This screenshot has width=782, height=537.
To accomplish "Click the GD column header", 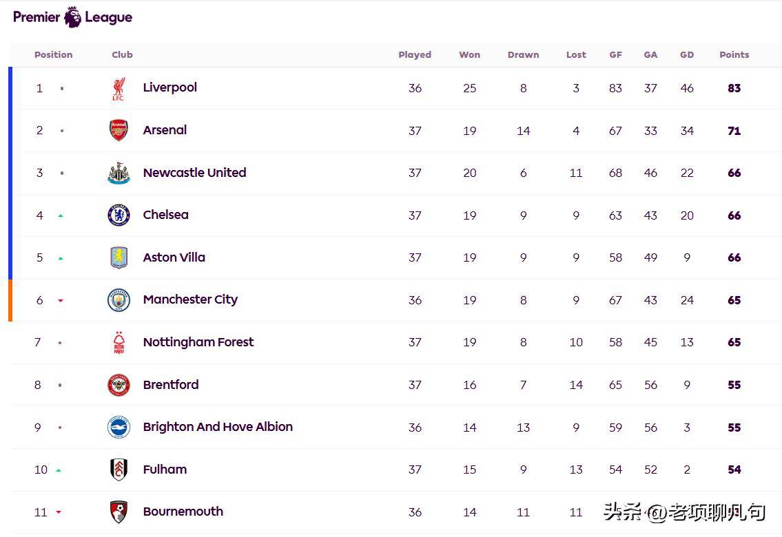I will click(687, 55).
